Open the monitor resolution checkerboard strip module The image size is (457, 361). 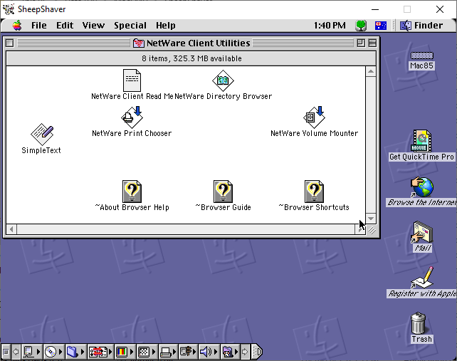point(147,352)
